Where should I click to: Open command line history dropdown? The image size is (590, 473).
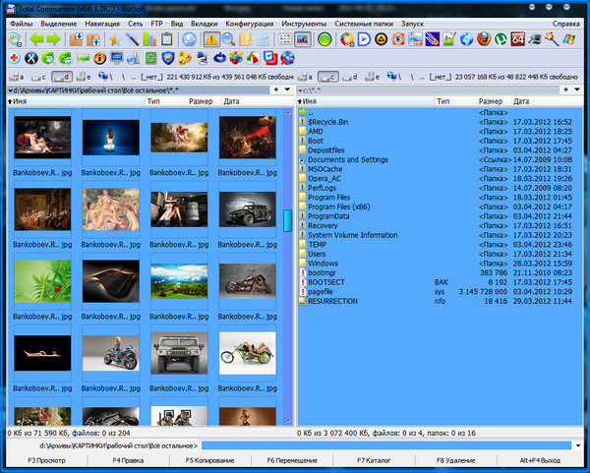tap(580, 445)
